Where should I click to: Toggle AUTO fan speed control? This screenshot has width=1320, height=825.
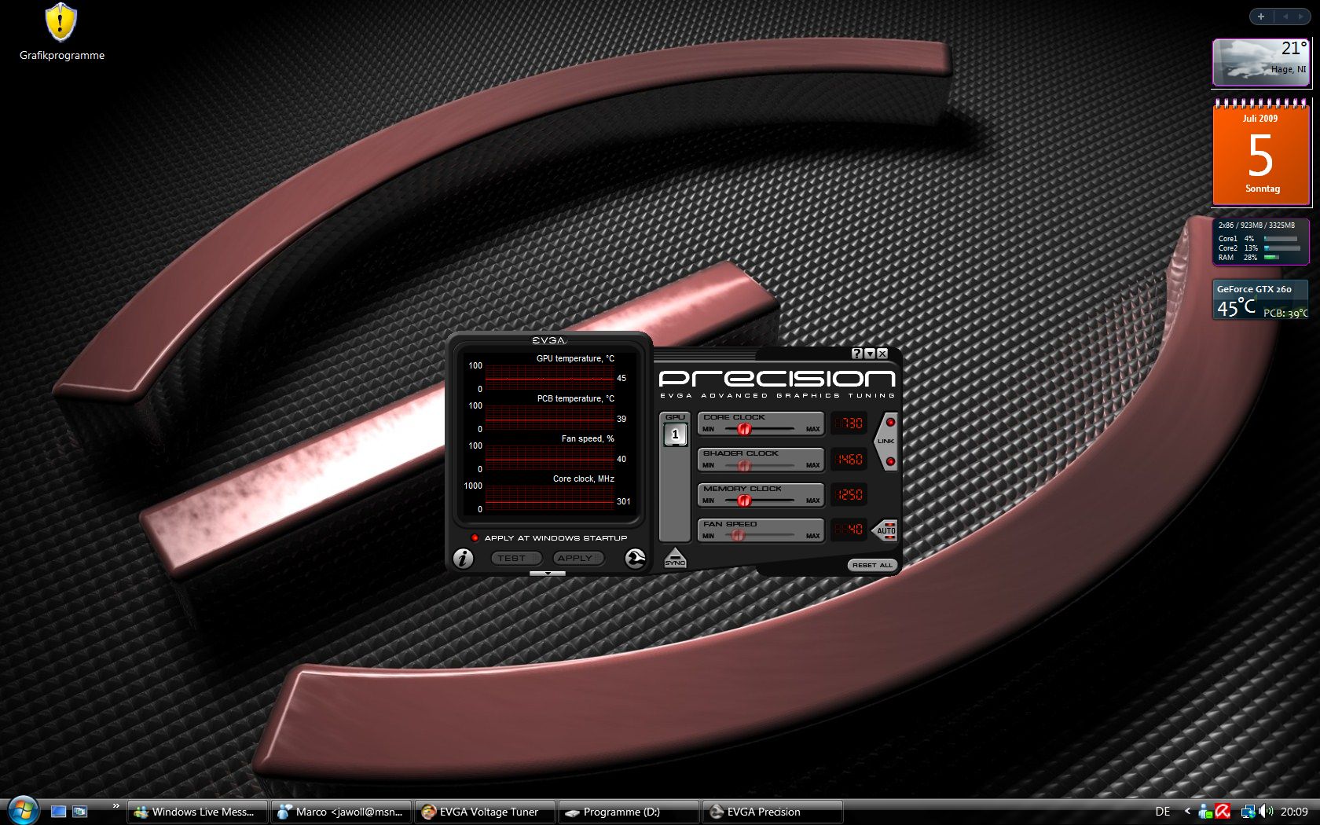pos(886,530)
